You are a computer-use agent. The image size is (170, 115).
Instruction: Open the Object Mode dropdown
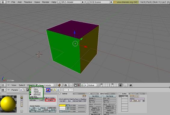click(46, 85)
